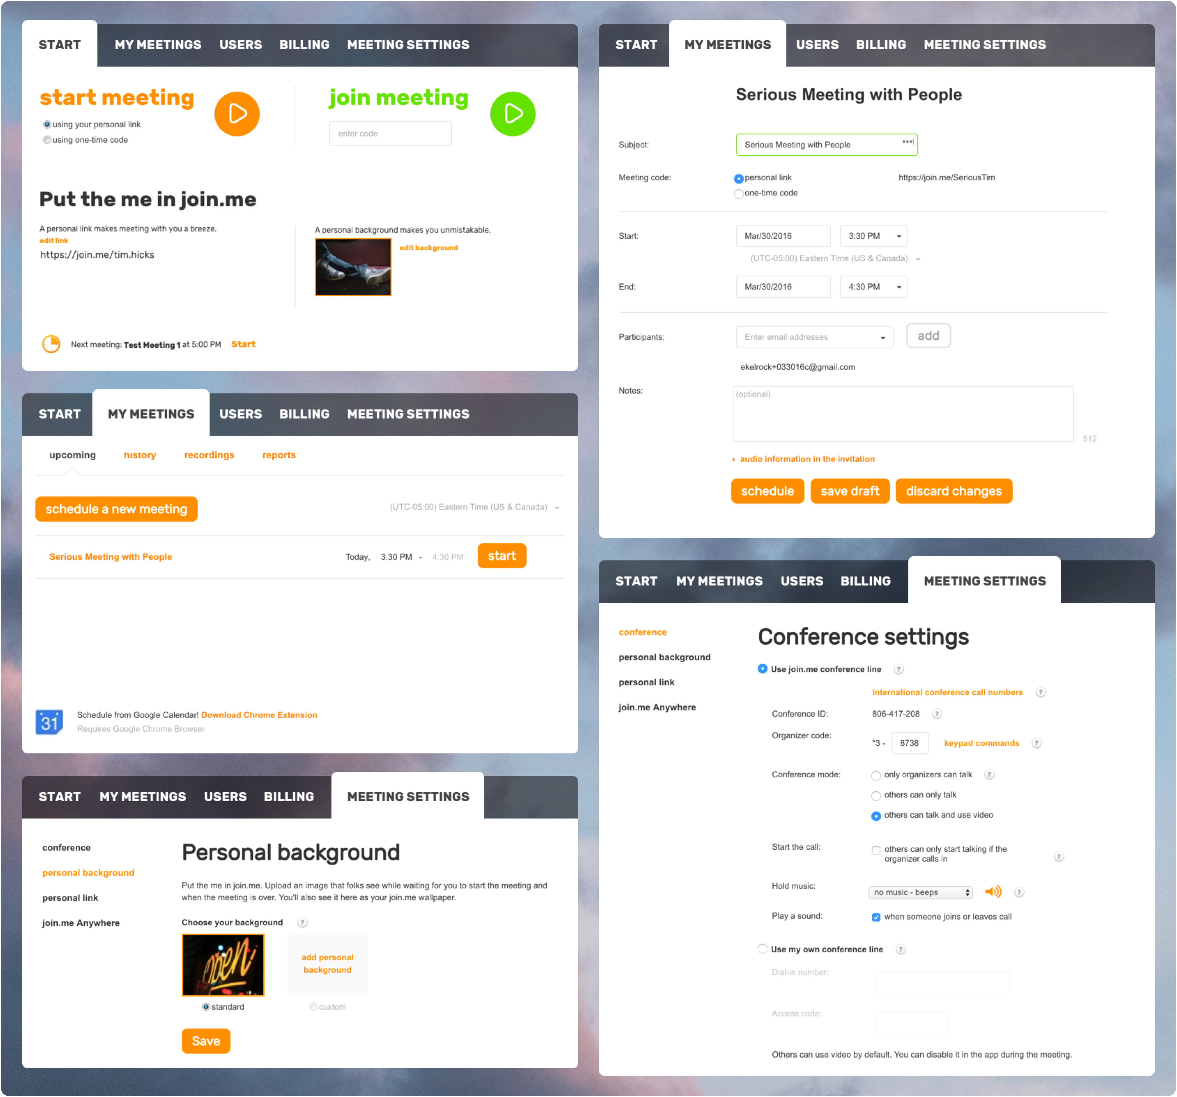Select only organizers can talk mode
Image resolution: width=1177 pixels, height=1097 pixels.
(876, 775)
